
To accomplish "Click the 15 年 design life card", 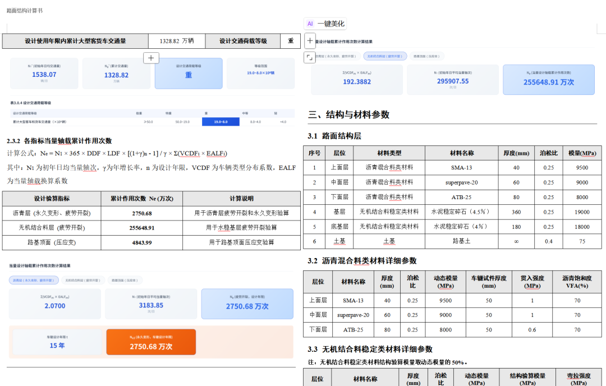I will pyautogui.click(x=57, y=342).
